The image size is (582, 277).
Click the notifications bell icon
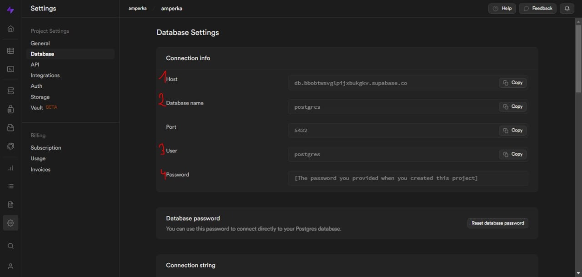[x=567, y=8]
